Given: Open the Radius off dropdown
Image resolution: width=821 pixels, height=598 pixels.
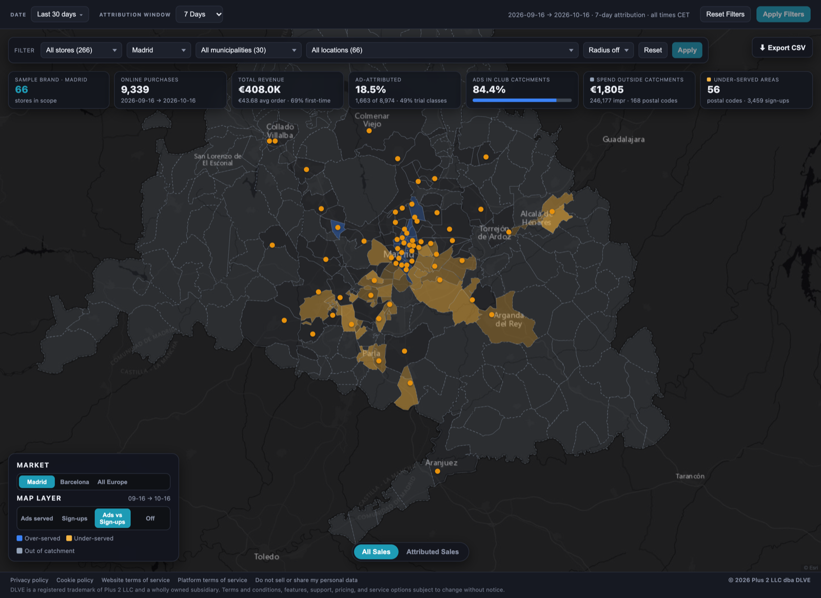Looking at the screenshot, I should [x=608, y=50].
